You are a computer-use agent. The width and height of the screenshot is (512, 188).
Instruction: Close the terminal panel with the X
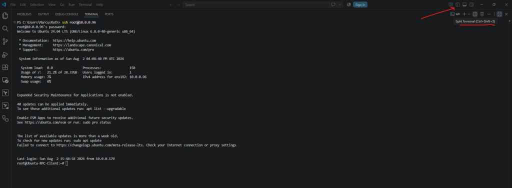(x=506, y=14)
